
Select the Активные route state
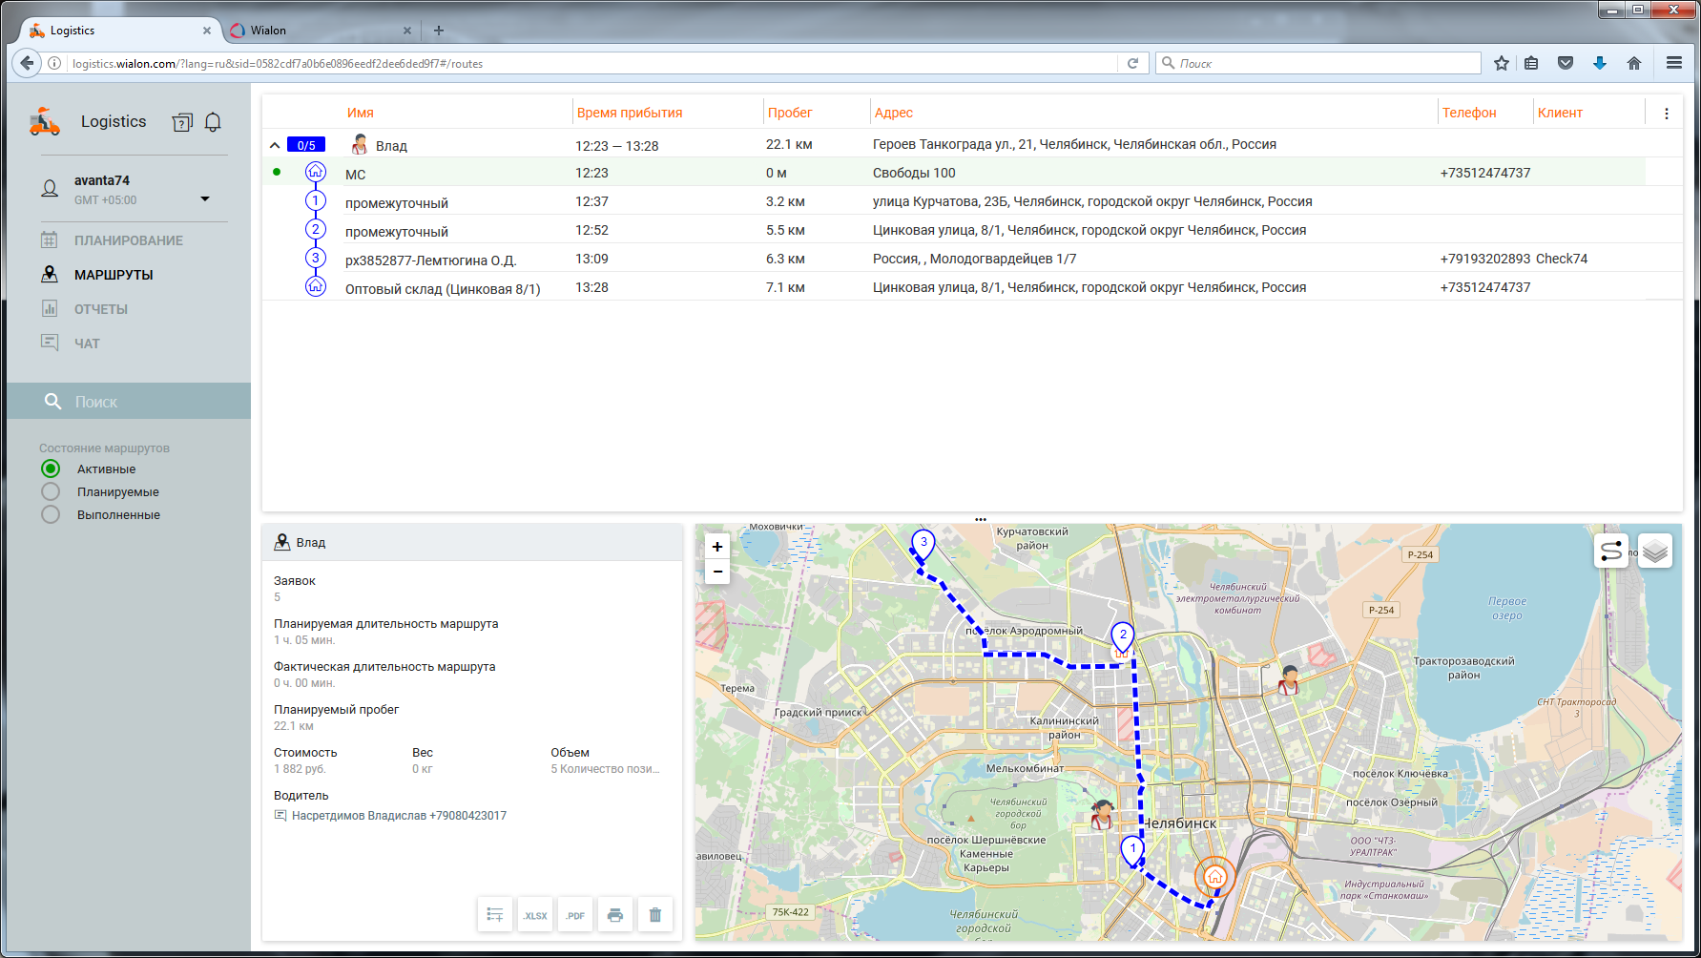(x=51, y=469)
